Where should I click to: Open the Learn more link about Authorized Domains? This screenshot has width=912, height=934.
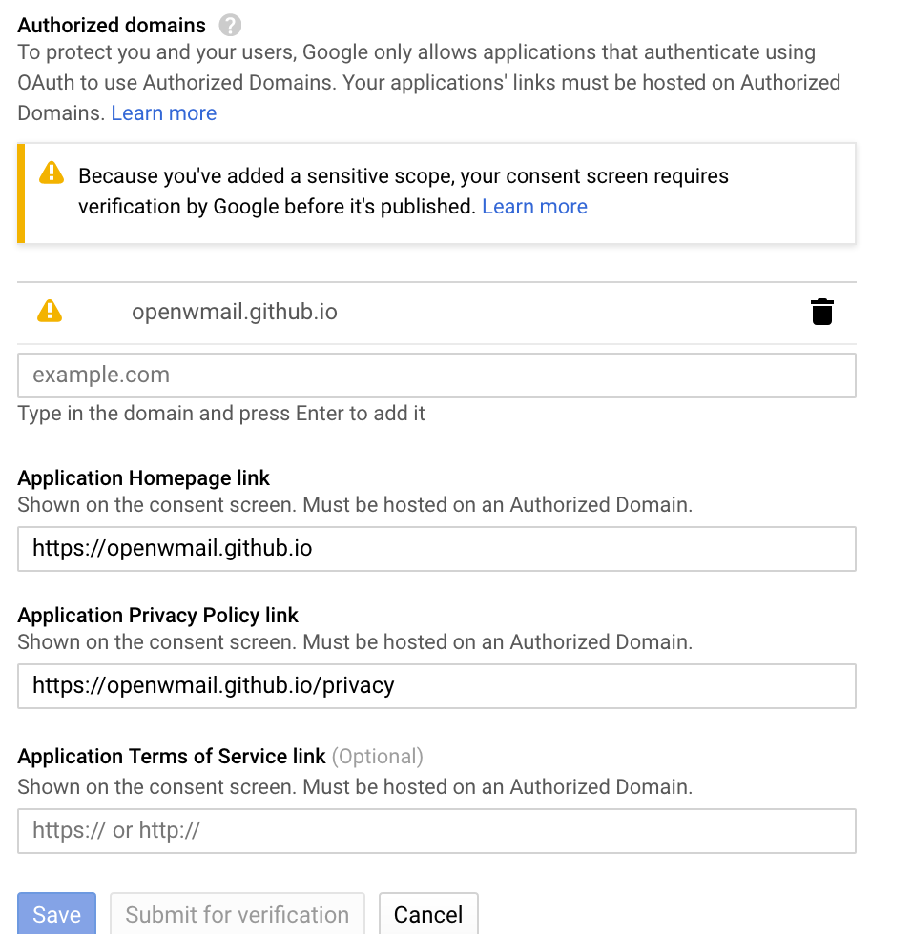tap(163, 112)
